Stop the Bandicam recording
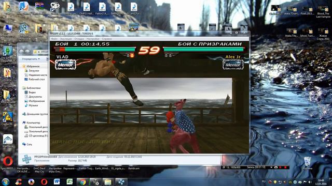332x186 pixels. [x=285, y=167]
